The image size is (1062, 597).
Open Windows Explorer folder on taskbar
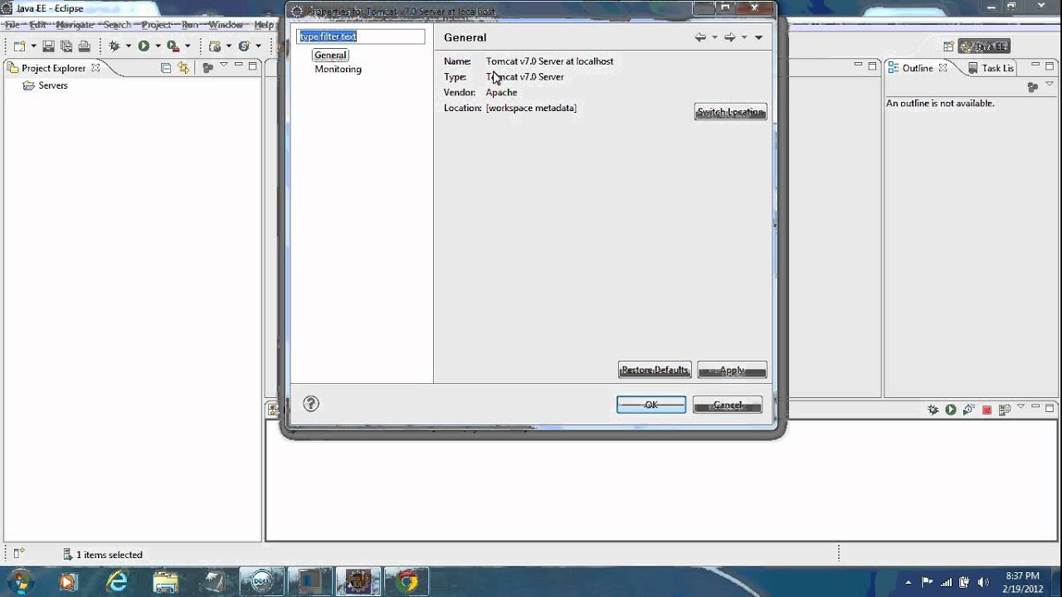[x=166, y=581]
